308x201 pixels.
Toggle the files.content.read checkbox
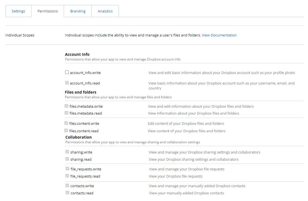coord(66,130)
